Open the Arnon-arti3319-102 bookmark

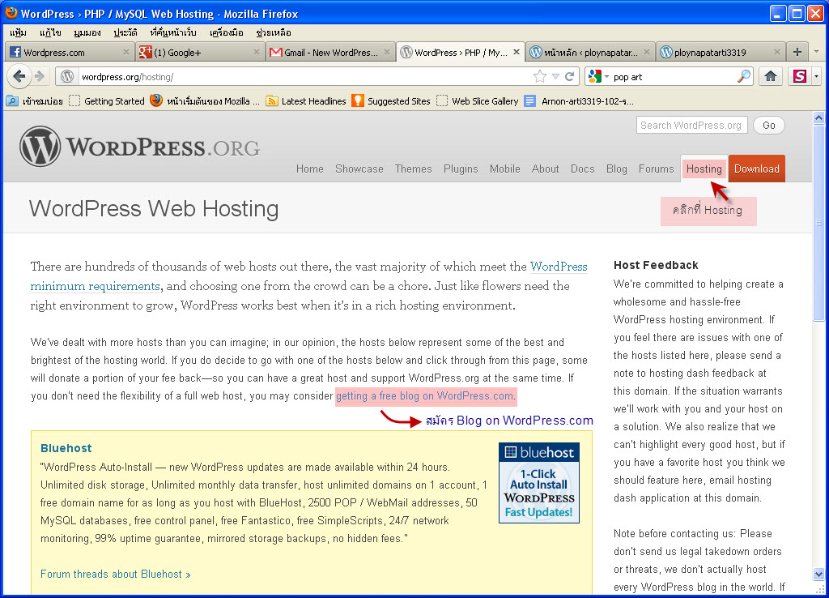(580, 100)
